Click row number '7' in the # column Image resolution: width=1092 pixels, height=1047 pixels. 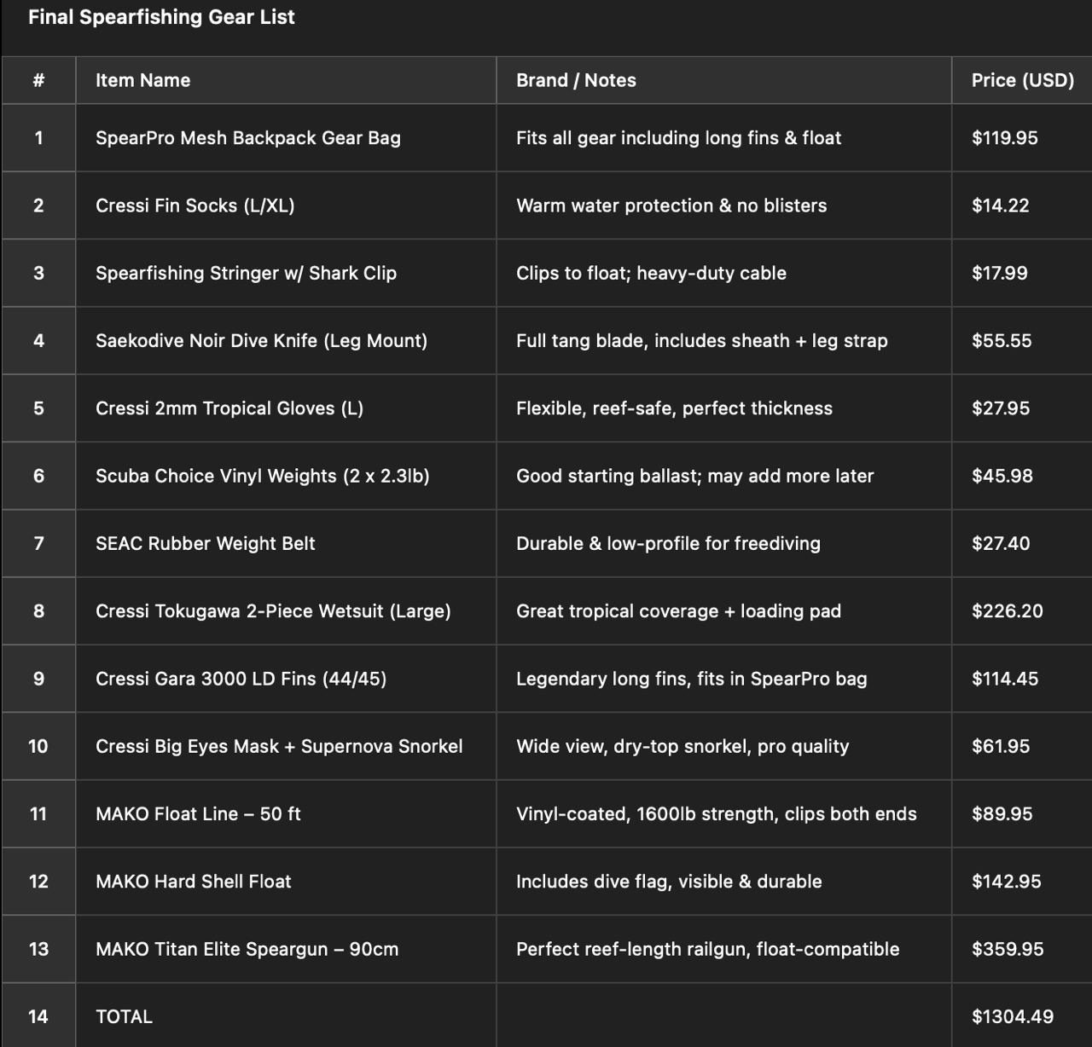(x=38, y=543)
